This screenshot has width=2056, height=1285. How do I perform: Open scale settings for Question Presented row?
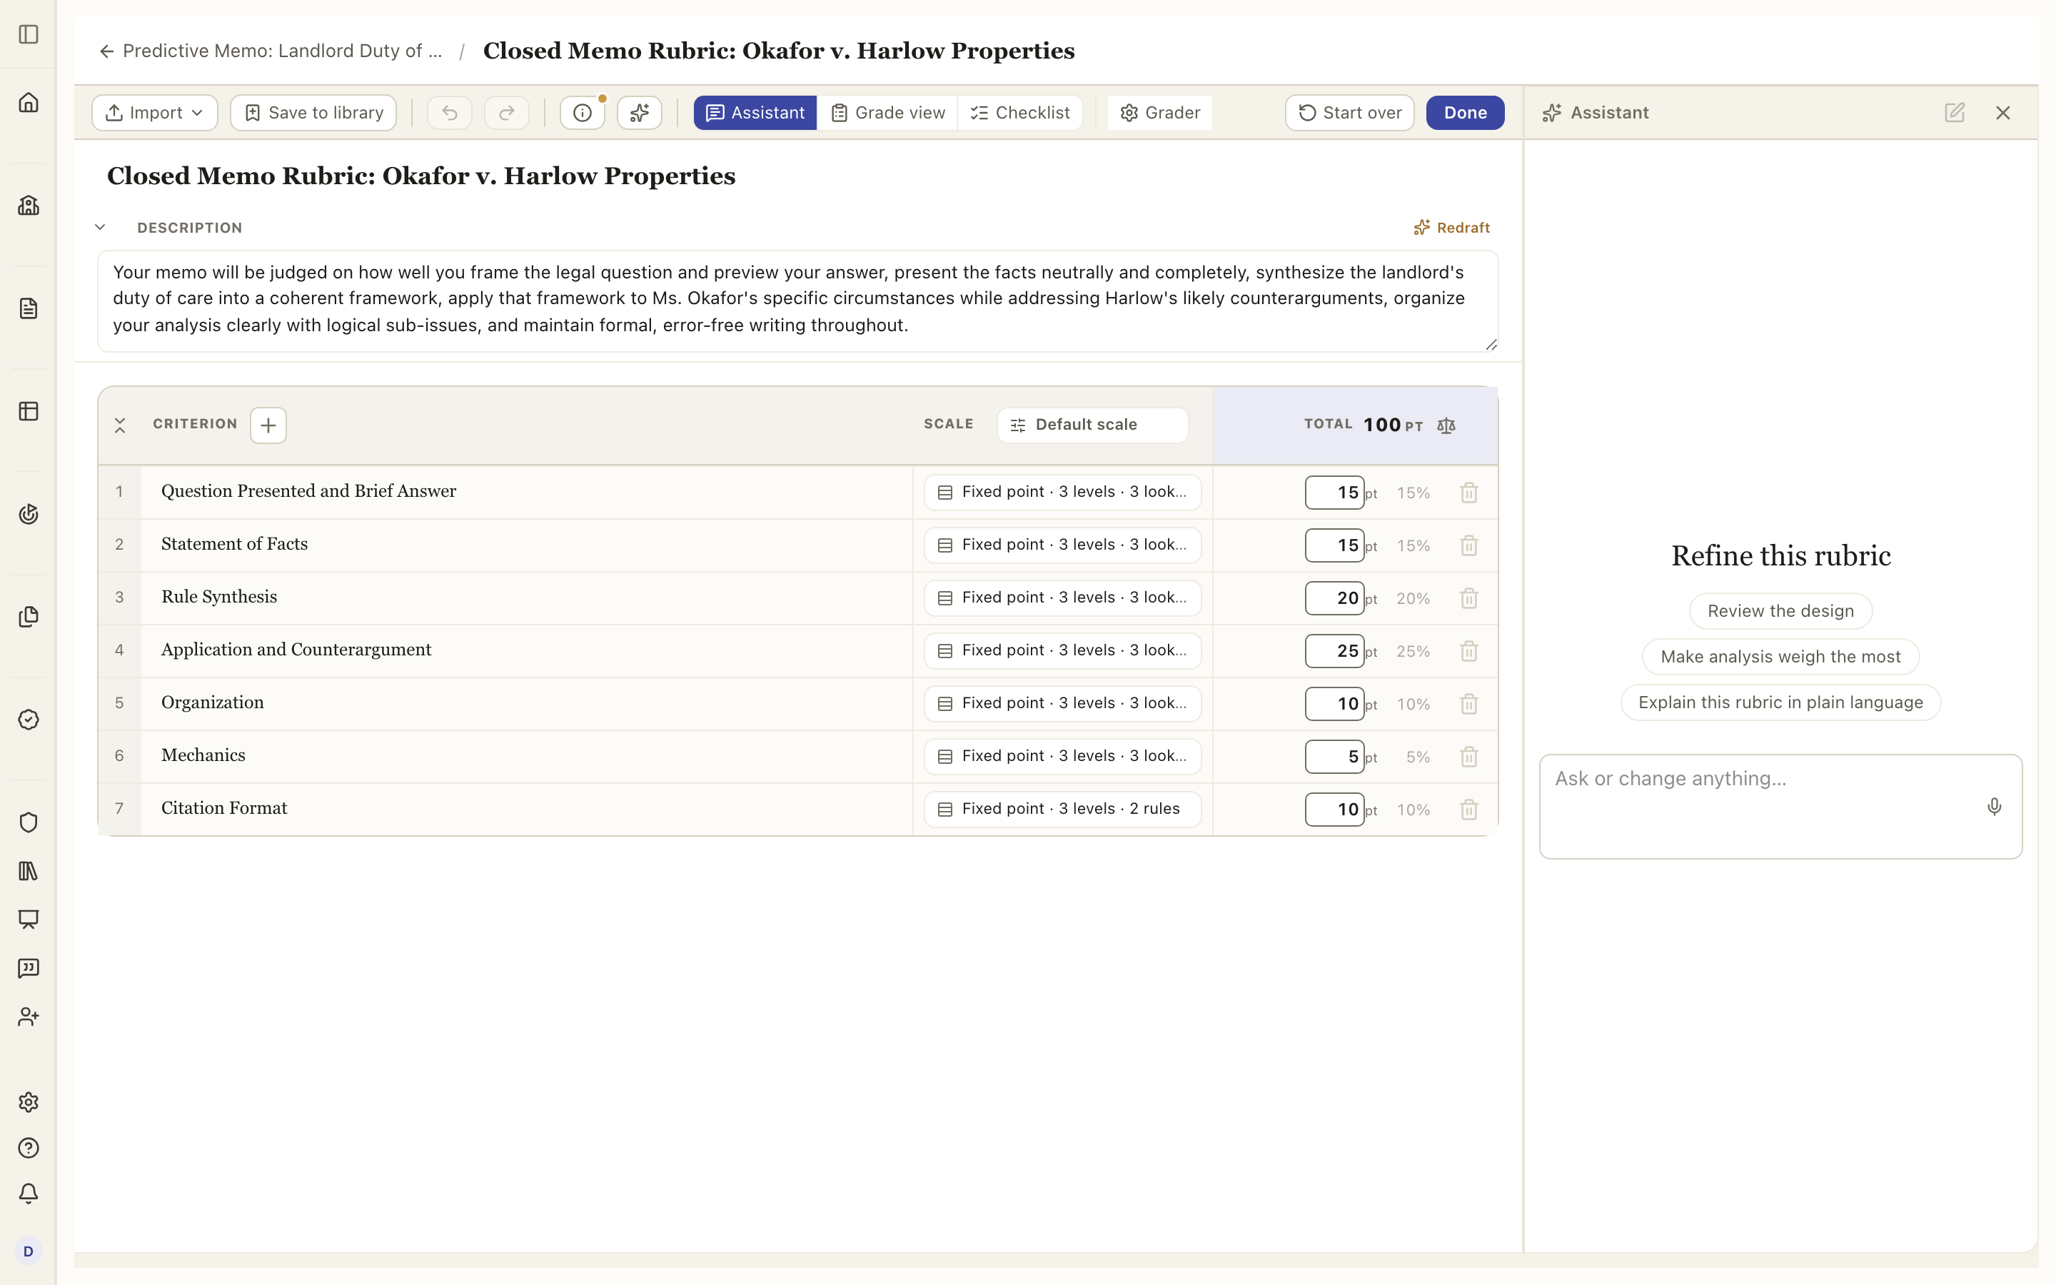click(1062, 492)
